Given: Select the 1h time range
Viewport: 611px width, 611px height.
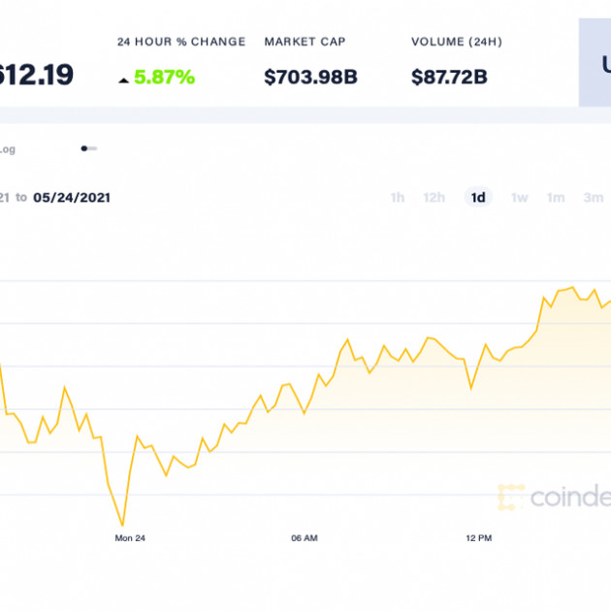Looking at the screenshot, I should point(398,198).
